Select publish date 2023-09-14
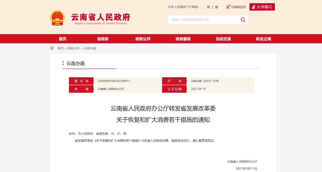Screen dimensions: 322x172 click(x=198, y=89)
